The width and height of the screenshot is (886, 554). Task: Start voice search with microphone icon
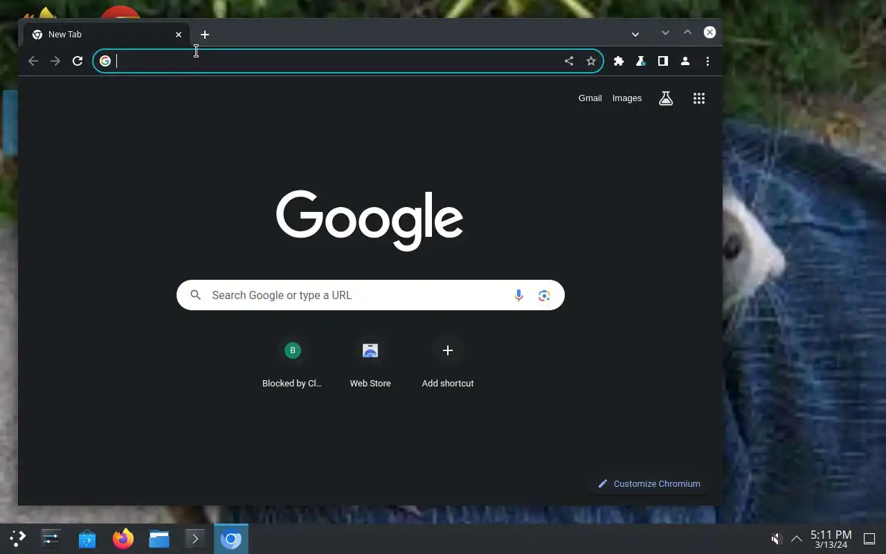tap(518, 295)
